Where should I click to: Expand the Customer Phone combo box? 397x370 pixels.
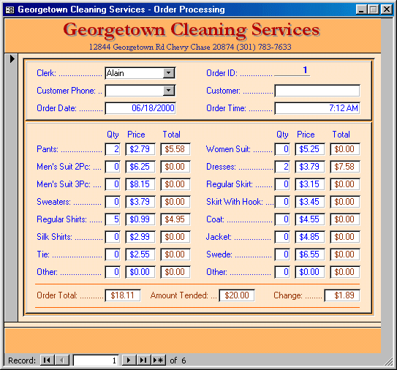pos(169,91)
